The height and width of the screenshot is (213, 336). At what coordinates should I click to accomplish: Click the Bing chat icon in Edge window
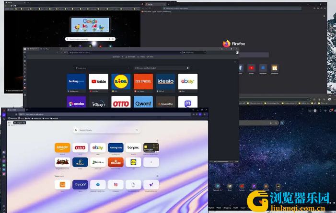tap(282, 123)
